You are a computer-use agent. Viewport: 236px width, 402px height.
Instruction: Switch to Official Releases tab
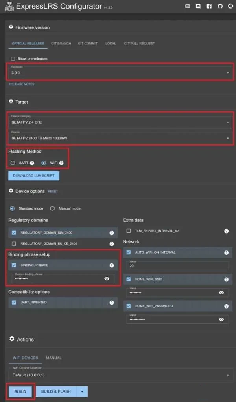28,44
